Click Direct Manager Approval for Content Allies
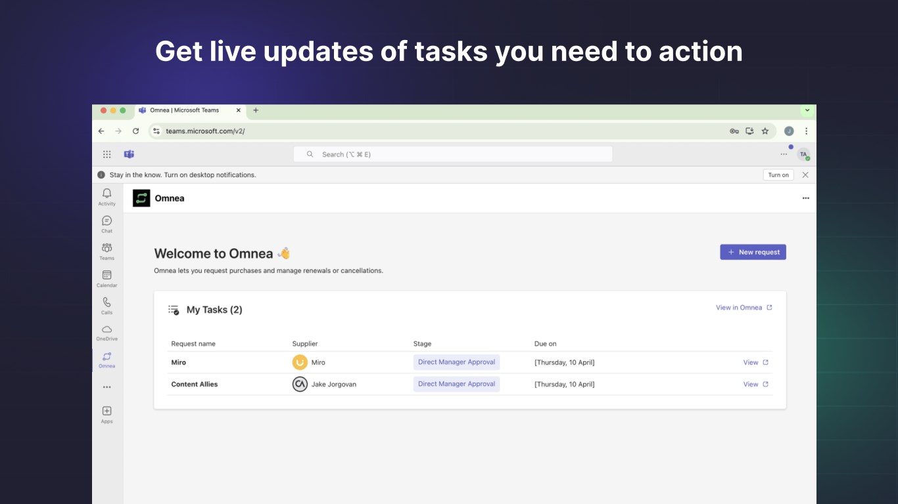 pos(457,384)
